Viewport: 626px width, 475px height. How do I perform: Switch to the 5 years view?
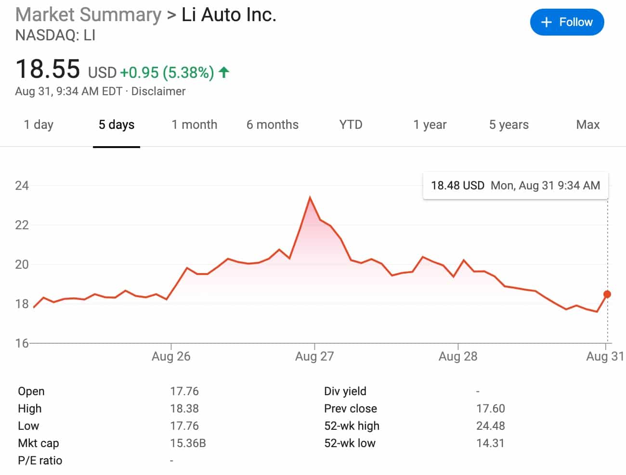[x=509, y=125]
